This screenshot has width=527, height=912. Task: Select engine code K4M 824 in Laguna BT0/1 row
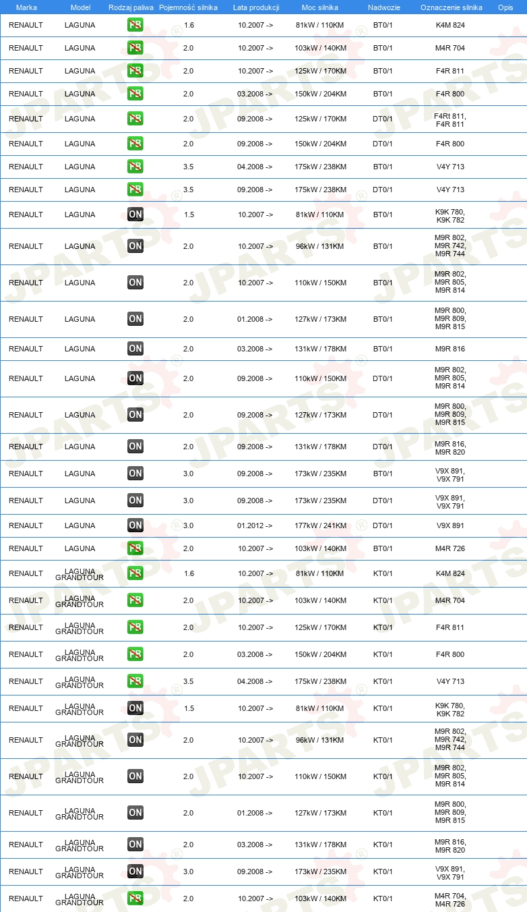(x=450, y=25)
